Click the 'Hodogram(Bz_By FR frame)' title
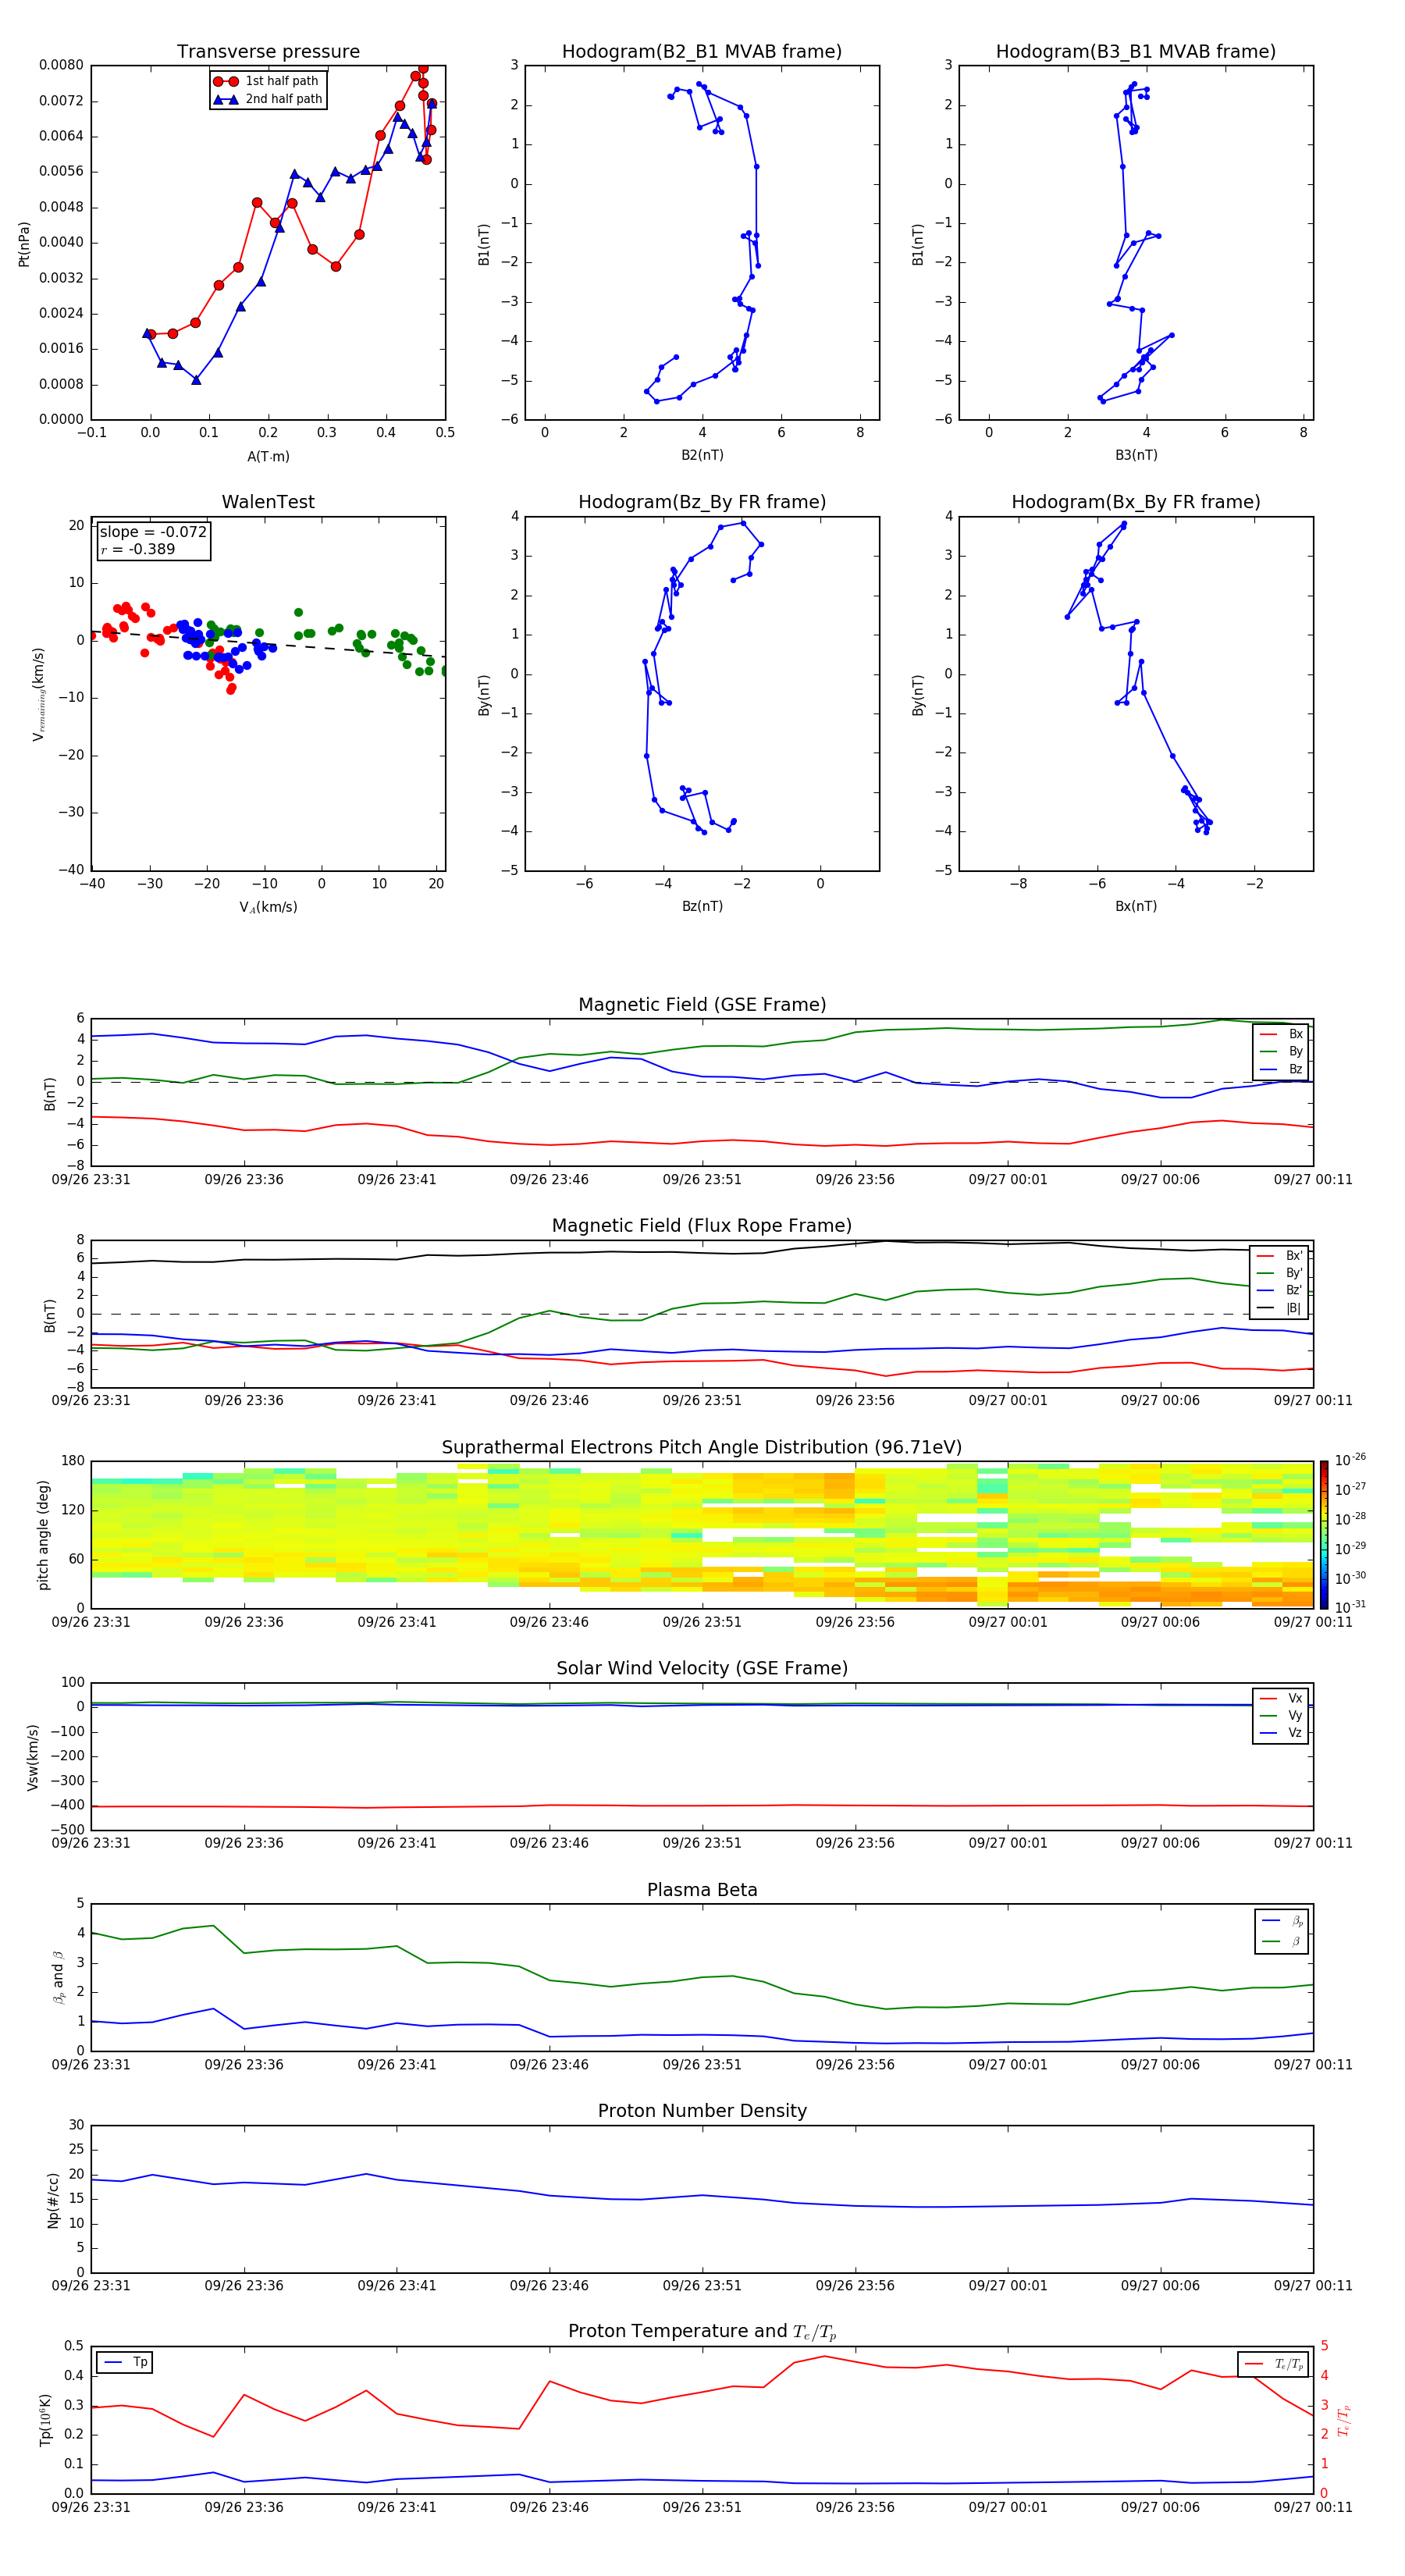 tap(702, 502)
